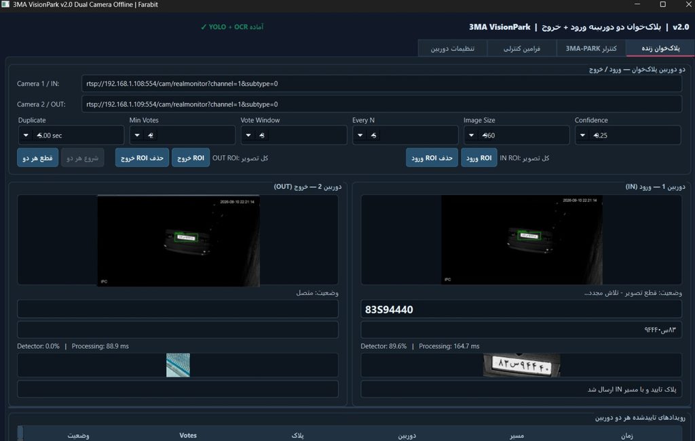This screenshot has width=695, height=441.
Task: Select the Persian plate field ۸۳س۹۴۴۴۰
Action: (x=521, y=329)
